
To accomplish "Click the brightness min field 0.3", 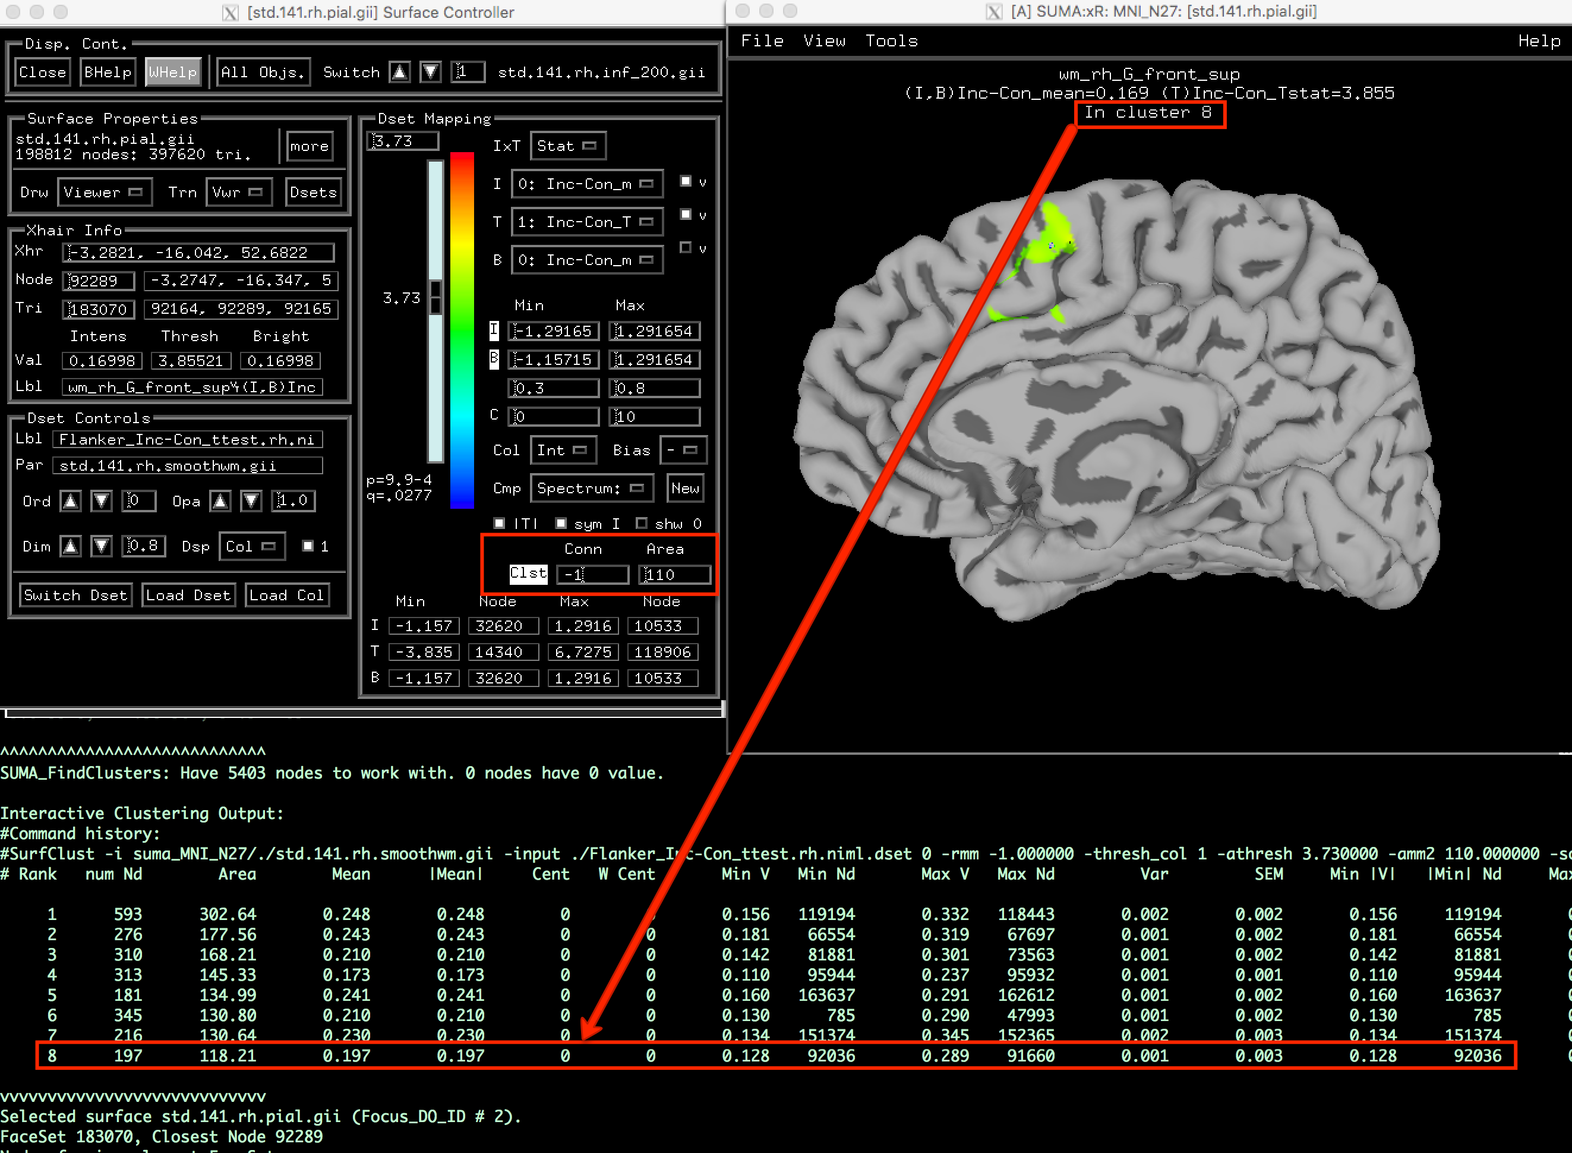I will [x=553, y=388].
